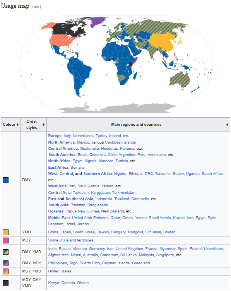Open the Kenya link
This screenshot has width=231, height=291.
click(x=54, y=283)
